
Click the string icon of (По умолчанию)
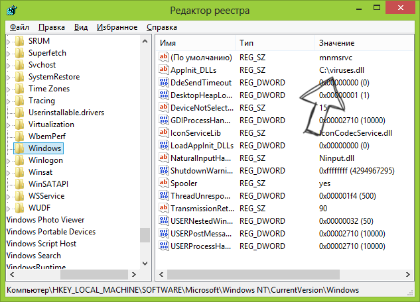click(x=164, y=57)
